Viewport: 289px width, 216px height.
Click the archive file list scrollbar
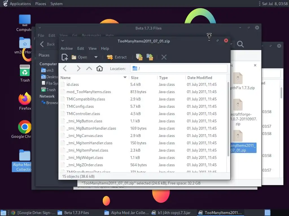228,119
